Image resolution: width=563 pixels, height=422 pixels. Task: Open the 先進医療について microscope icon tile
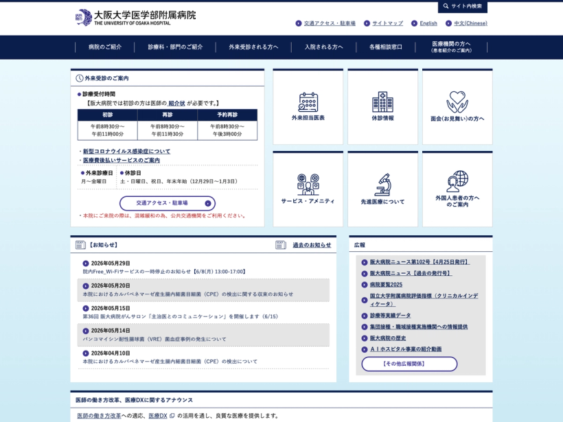coord(382,189)
